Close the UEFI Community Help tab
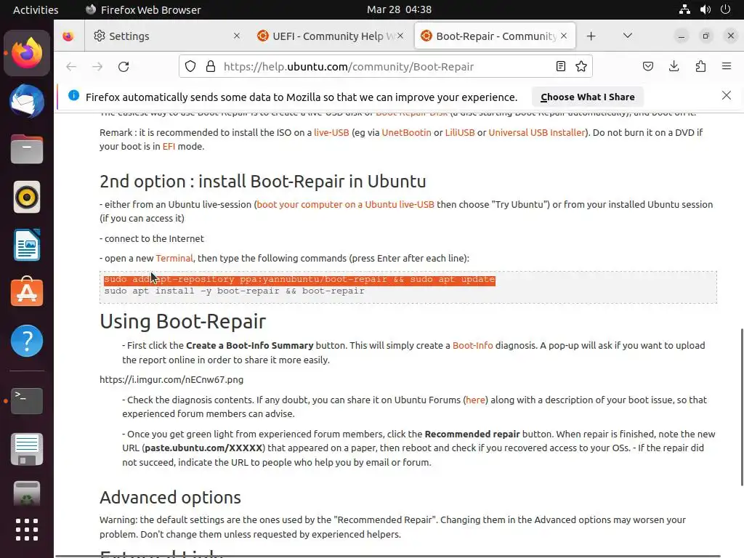Viewport: 744px width, 558px height. coord(400,36)
